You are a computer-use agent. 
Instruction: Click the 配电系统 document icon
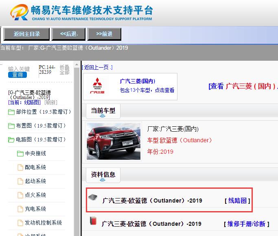click(x=20, y=168)
